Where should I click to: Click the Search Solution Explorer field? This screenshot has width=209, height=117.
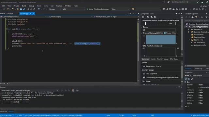197,21
